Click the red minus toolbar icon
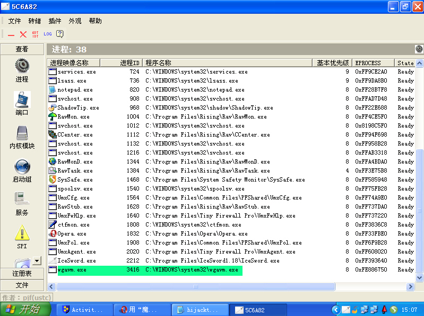The height and width of the screenshot is (316, 424). pyautogui.click(x=11, y=35)
